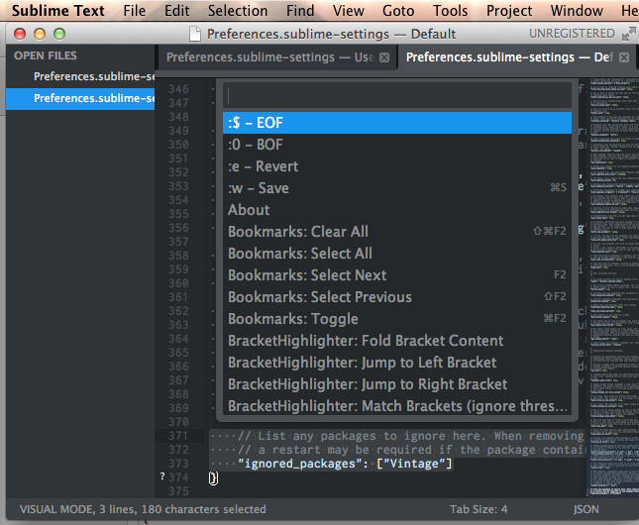Open the View menu
Screen dimensions: 639x525
[x=348, y=11]
